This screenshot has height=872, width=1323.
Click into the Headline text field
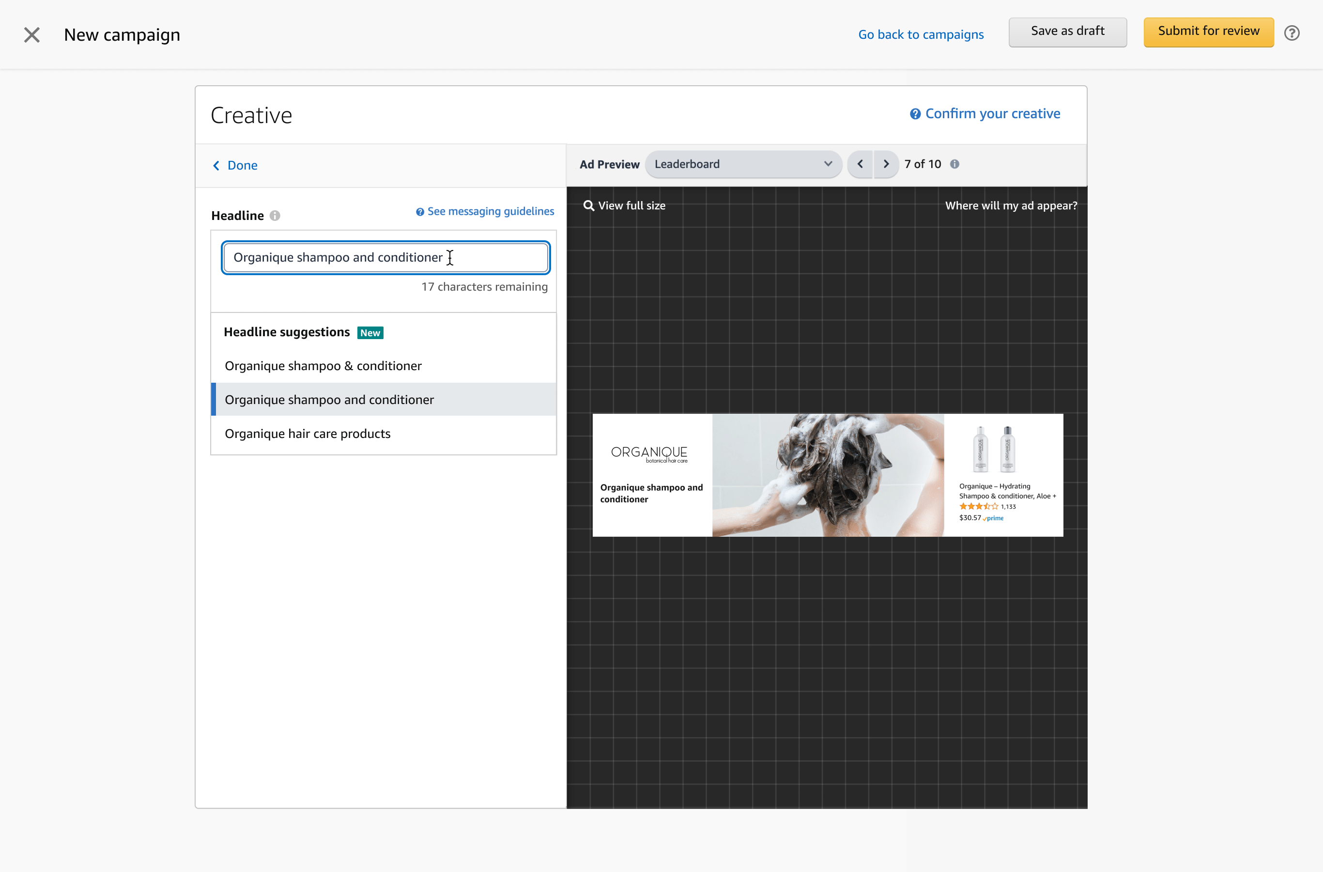(385, 258)
